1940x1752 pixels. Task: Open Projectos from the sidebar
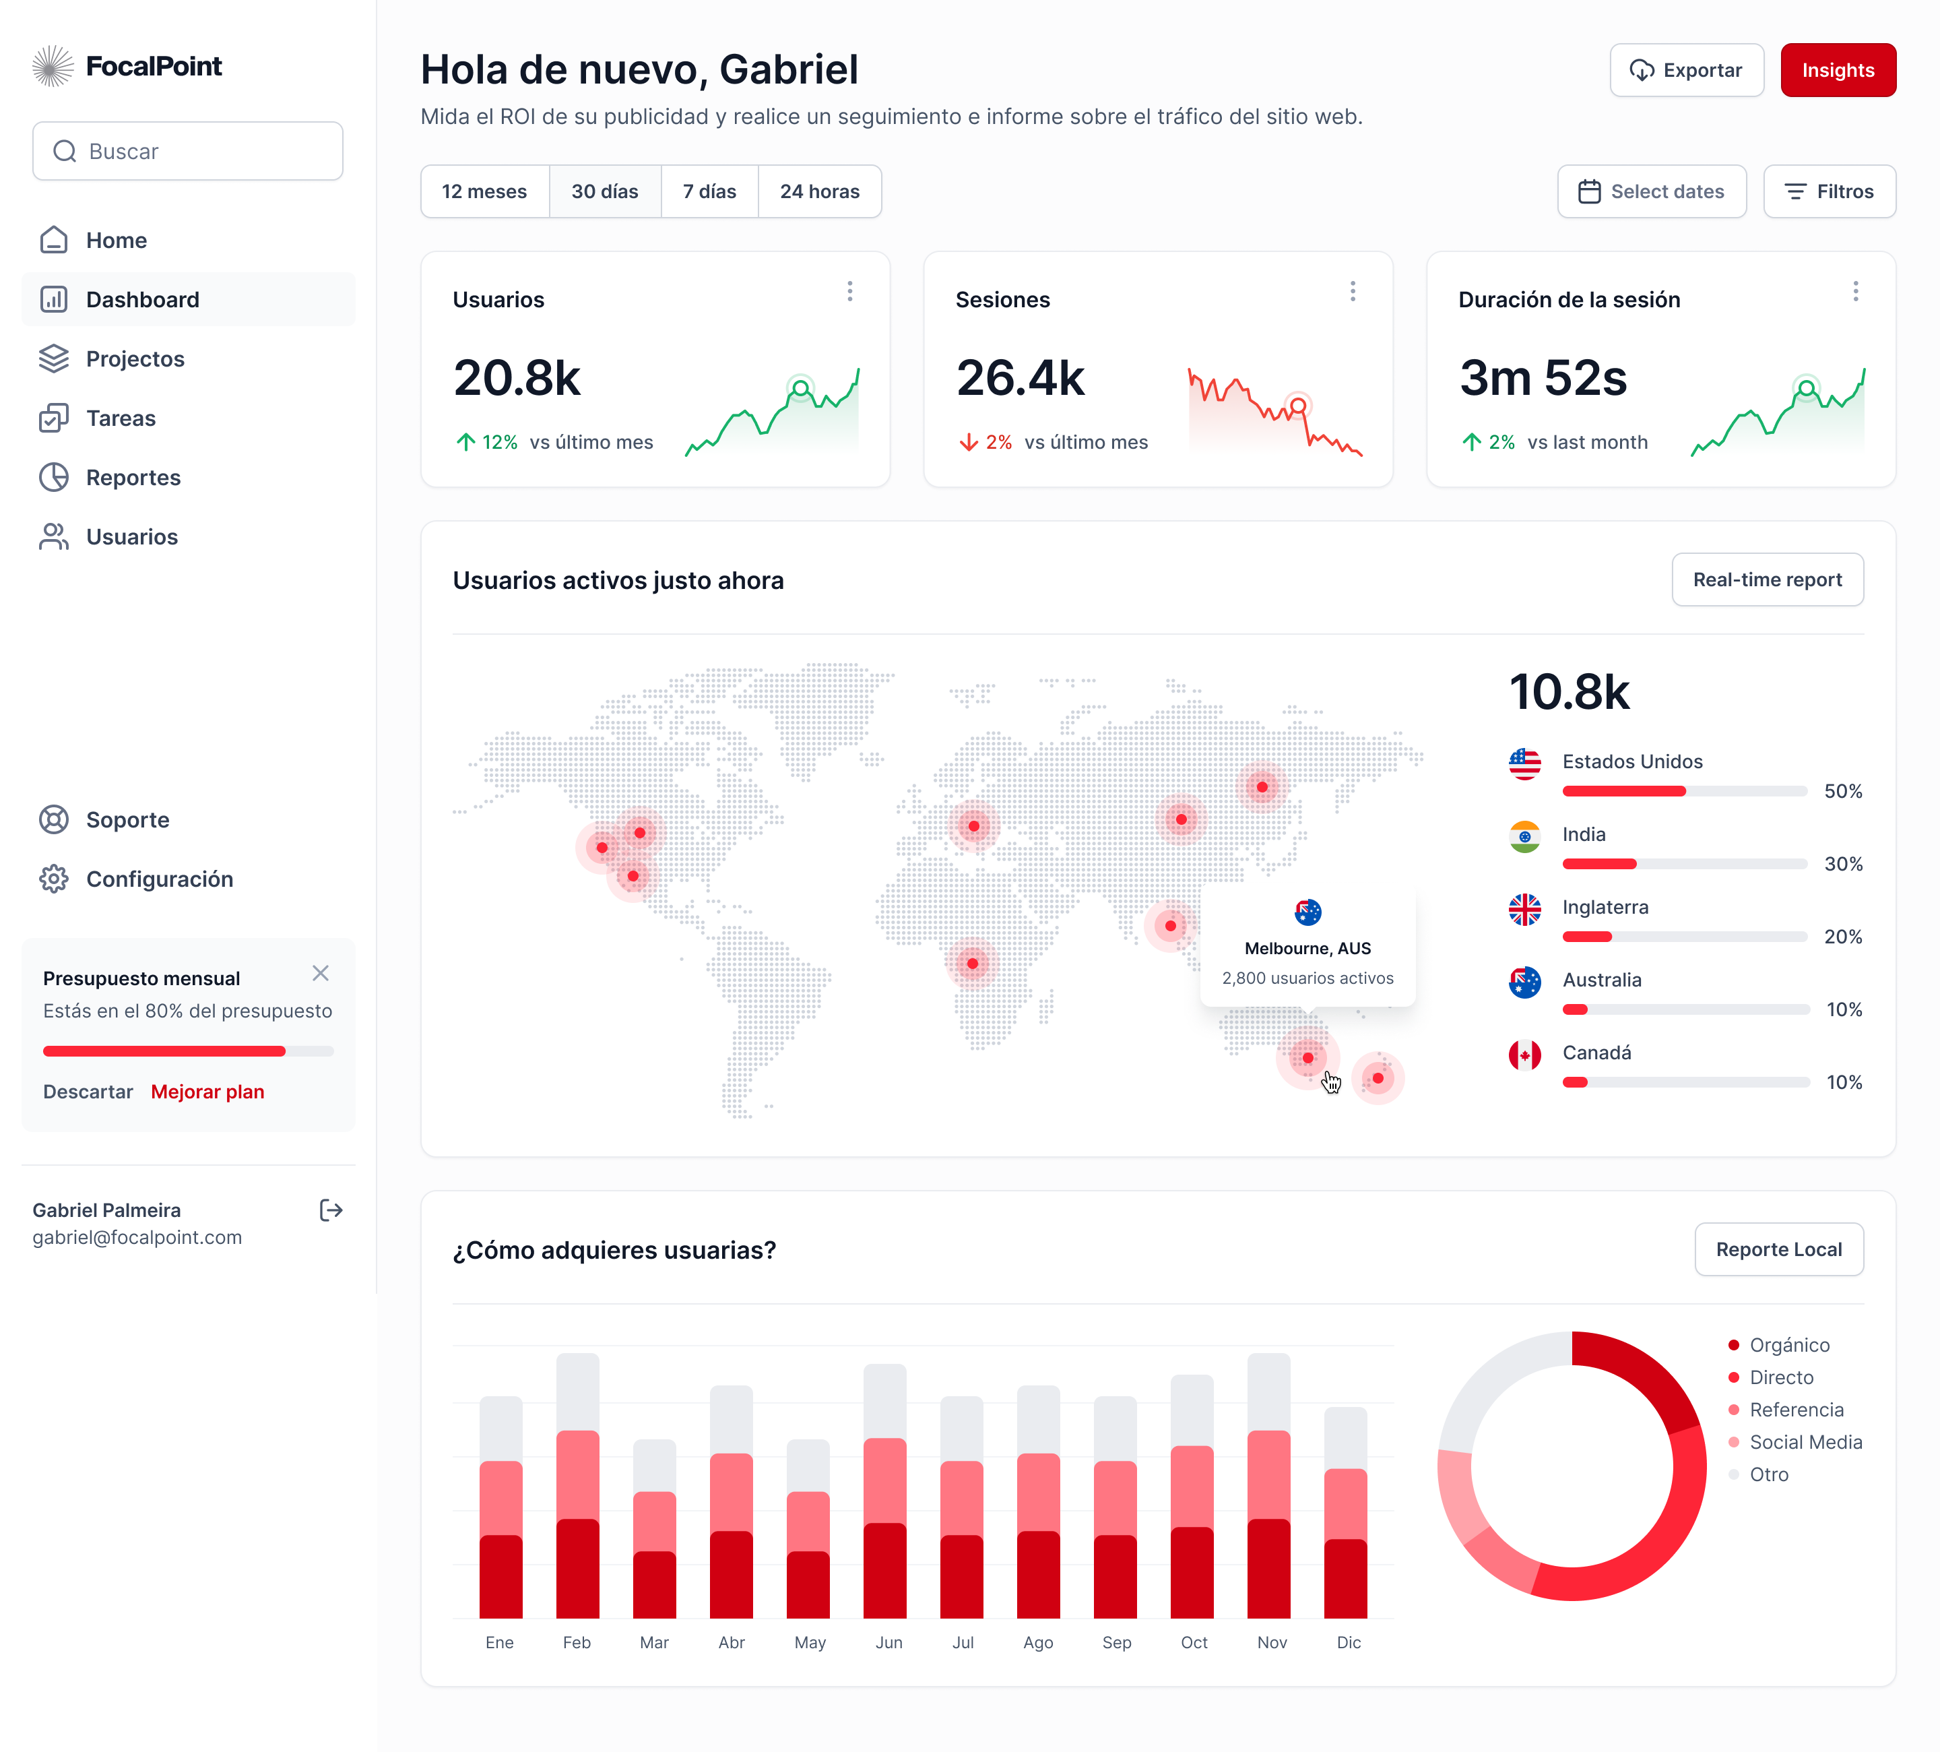click(135, 359)
